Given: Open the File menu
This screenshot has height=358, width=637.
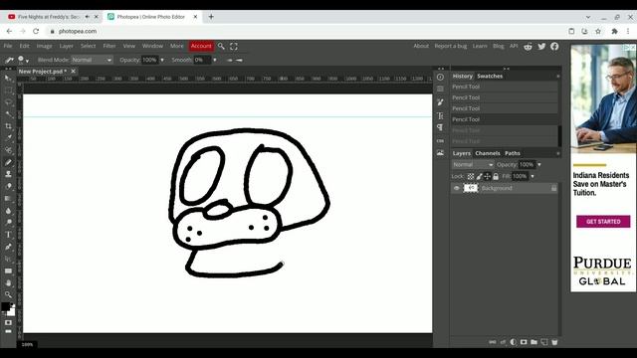Looking at the screenshot, I should 8,46.
